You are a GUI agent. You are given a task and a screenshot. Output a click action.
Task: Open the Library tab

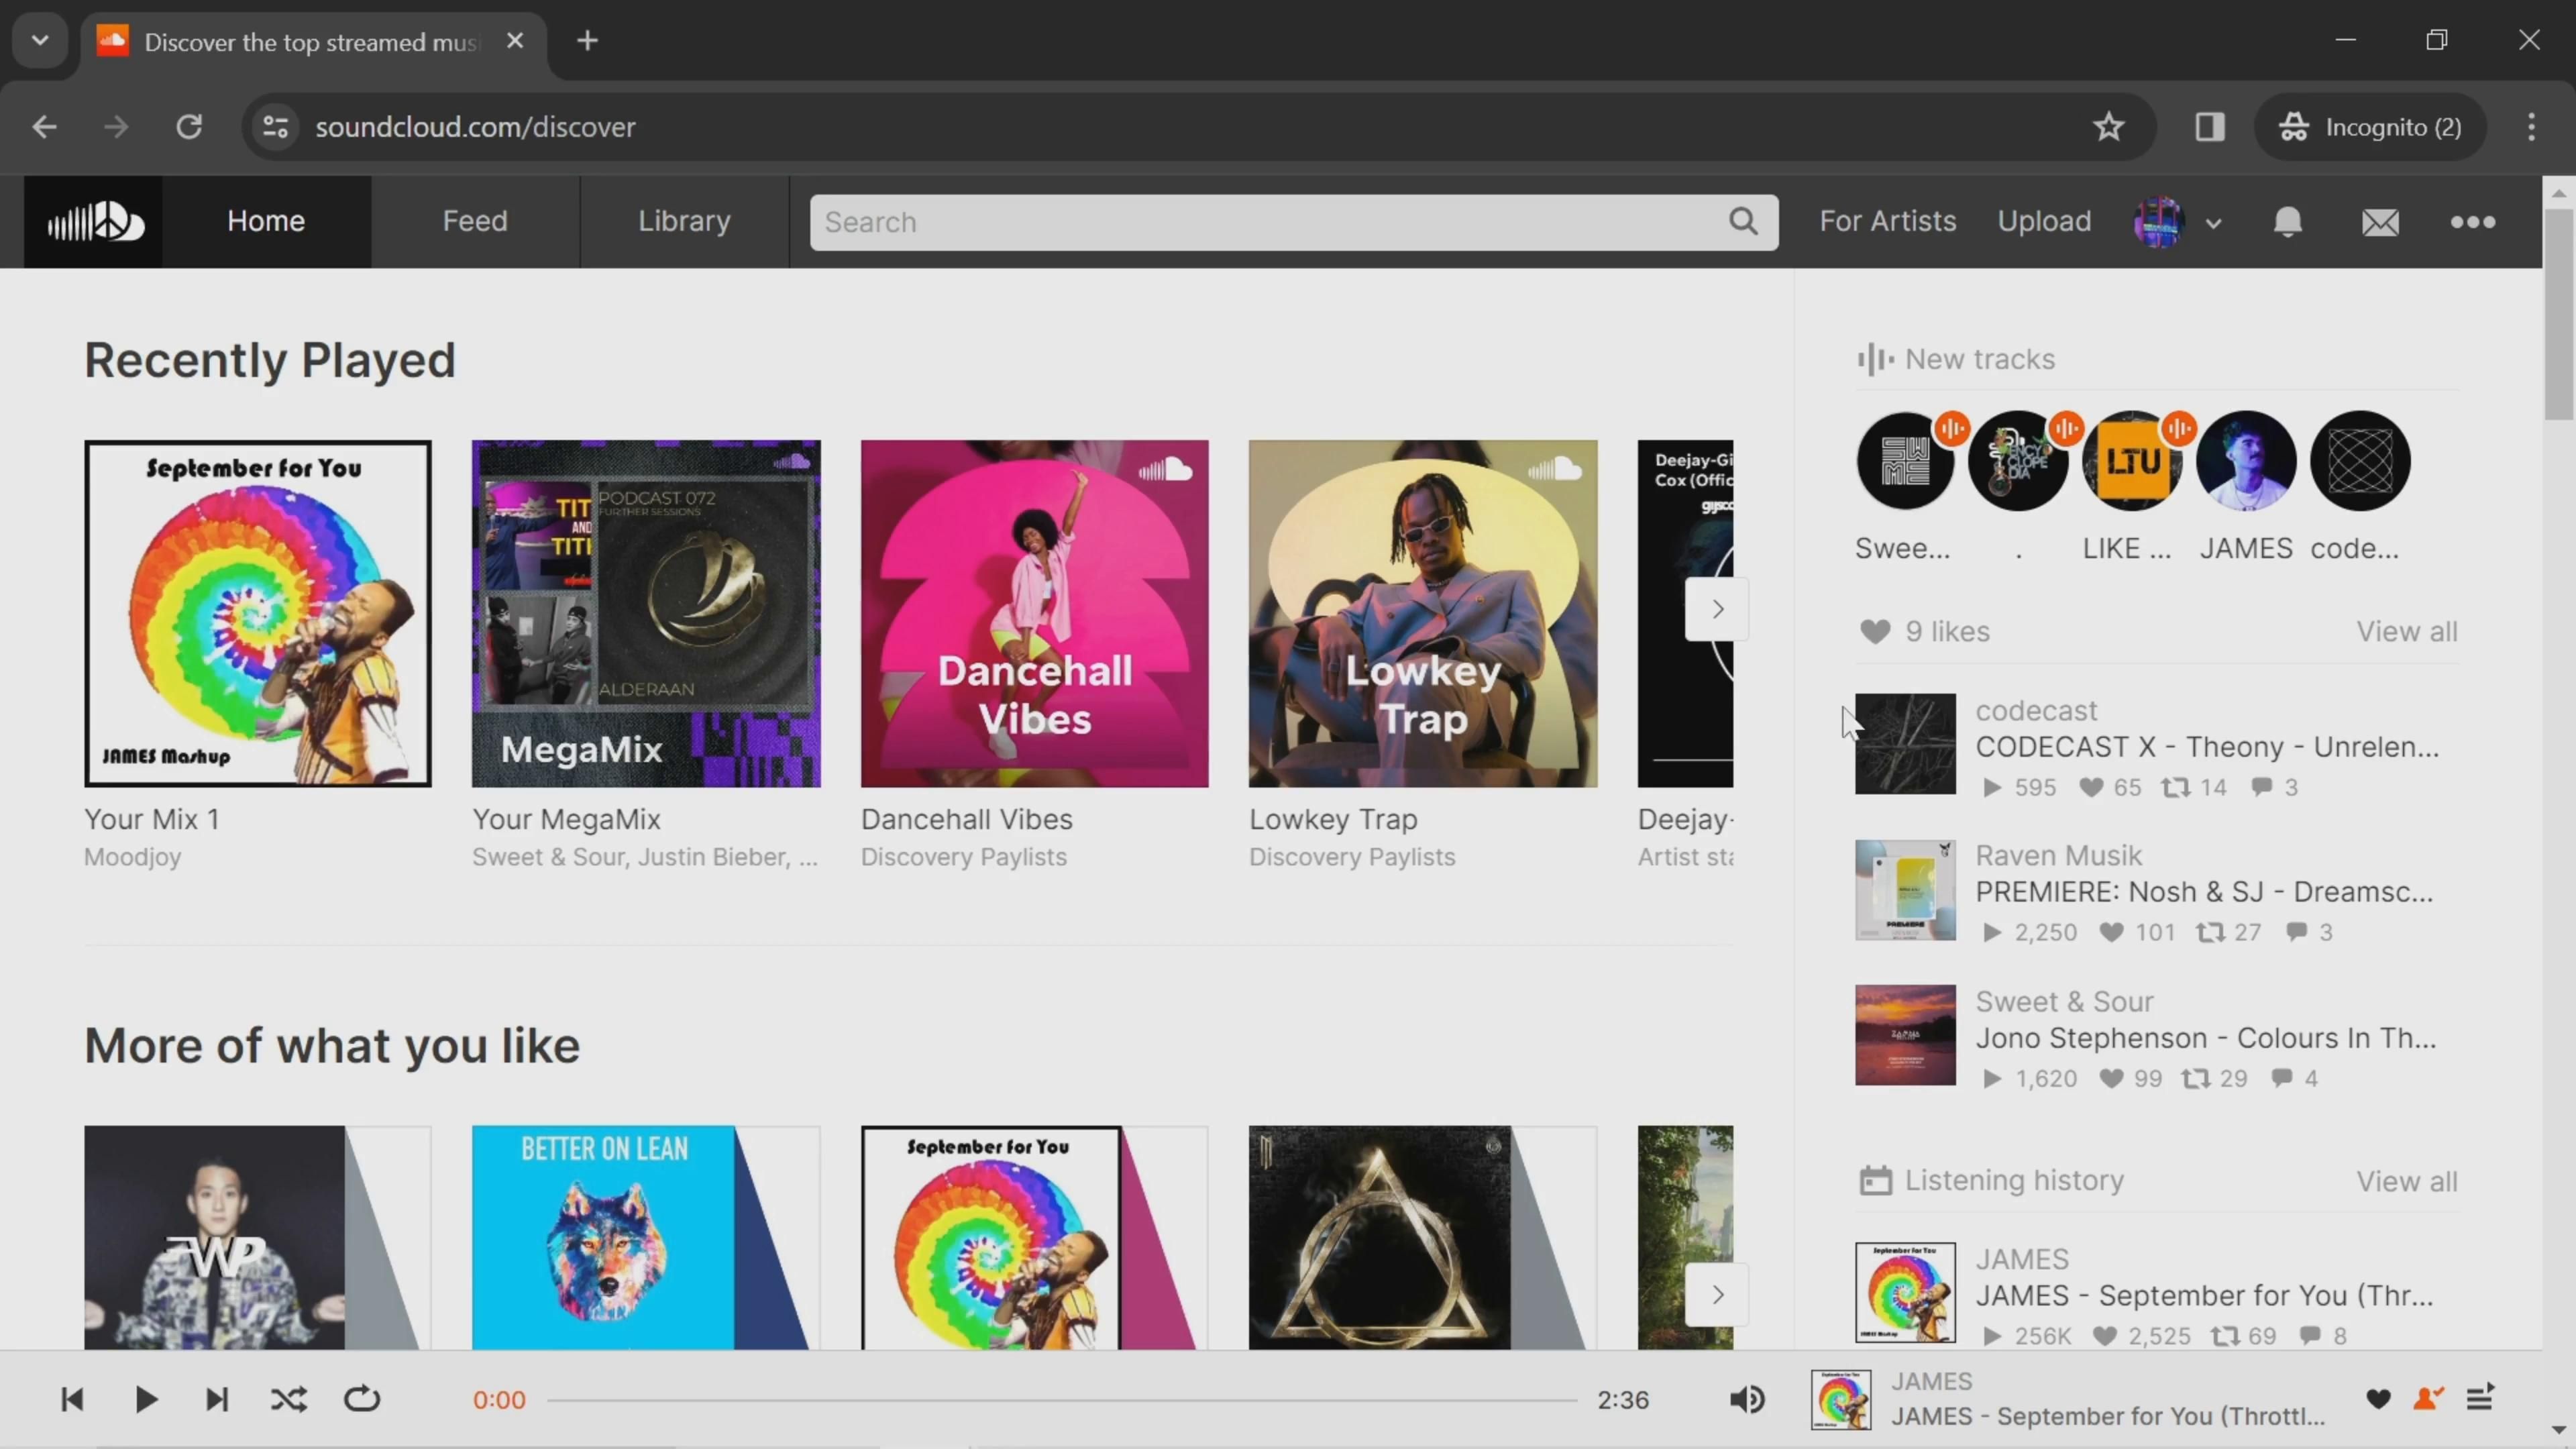point(685,219)
